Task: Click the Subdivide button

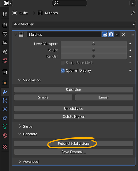Action: click(74, 90)
